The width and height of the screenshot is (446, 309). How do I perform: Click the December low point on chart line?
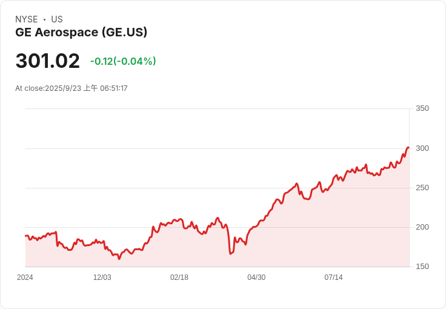click(119, 259)
